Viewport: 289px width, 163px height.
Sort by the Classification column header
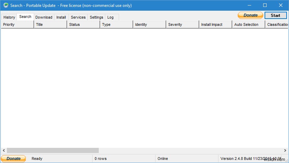point(277,24)
